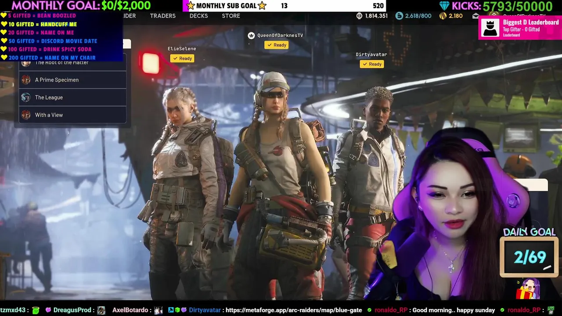This screenshot has height=316, width=562.
Task: Click 'Good morning.. happy sunday' chat message
Action: click(x=454, y=310)
